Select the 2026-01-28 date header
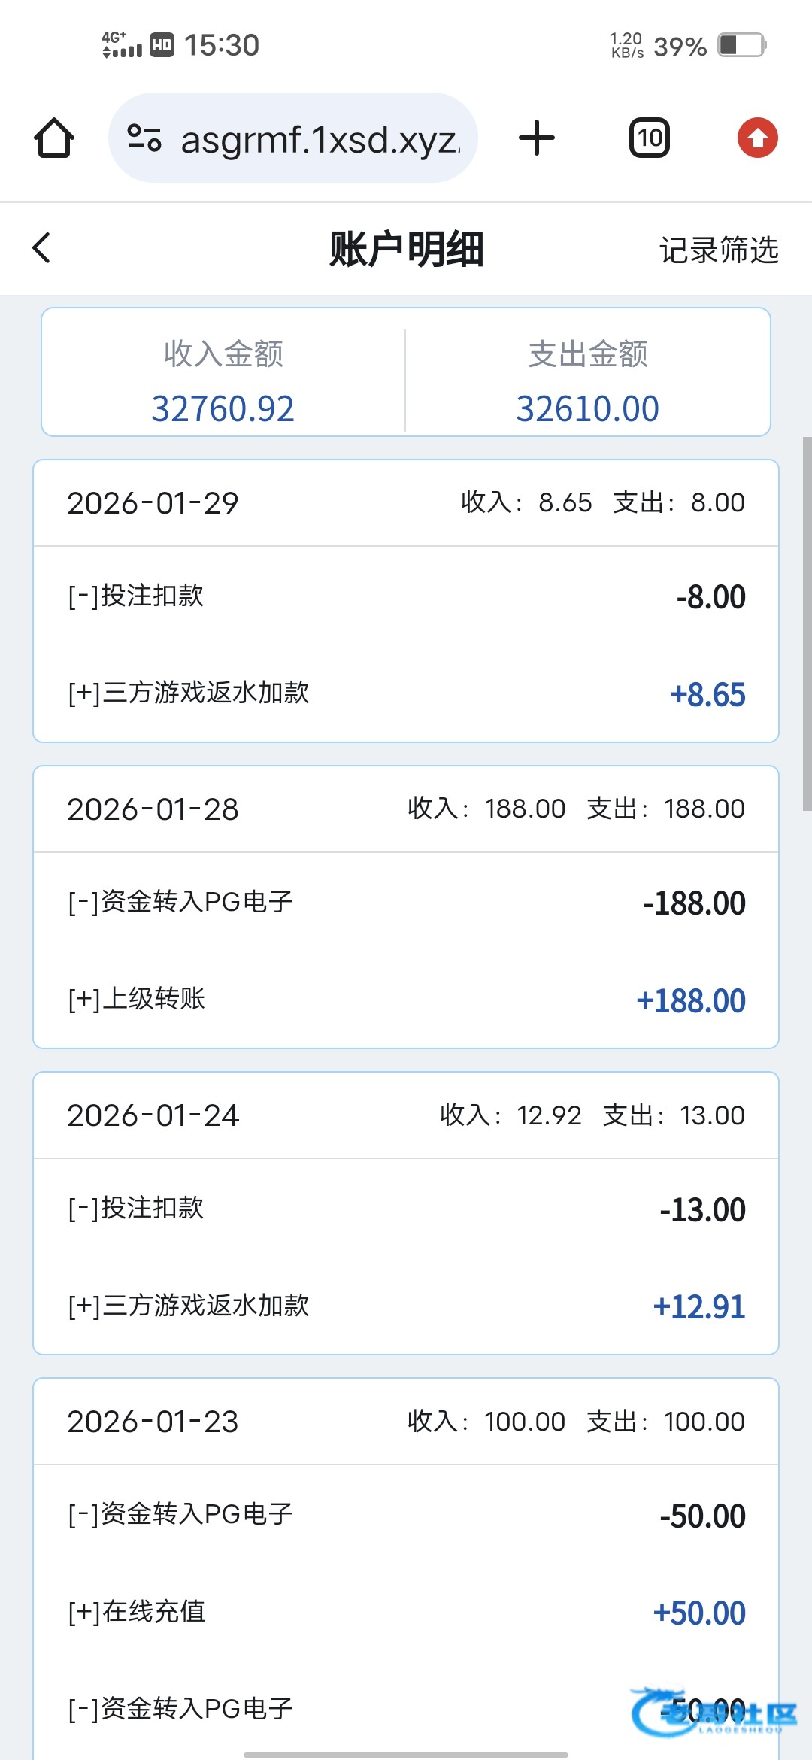The width and height of the screenshot is (812, 1760). pos(153,809)
